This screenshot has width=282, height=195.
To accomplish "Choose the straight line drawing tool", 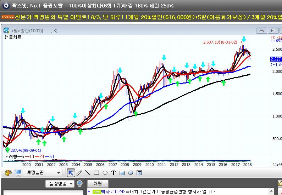I will click(x=88, y=173).
